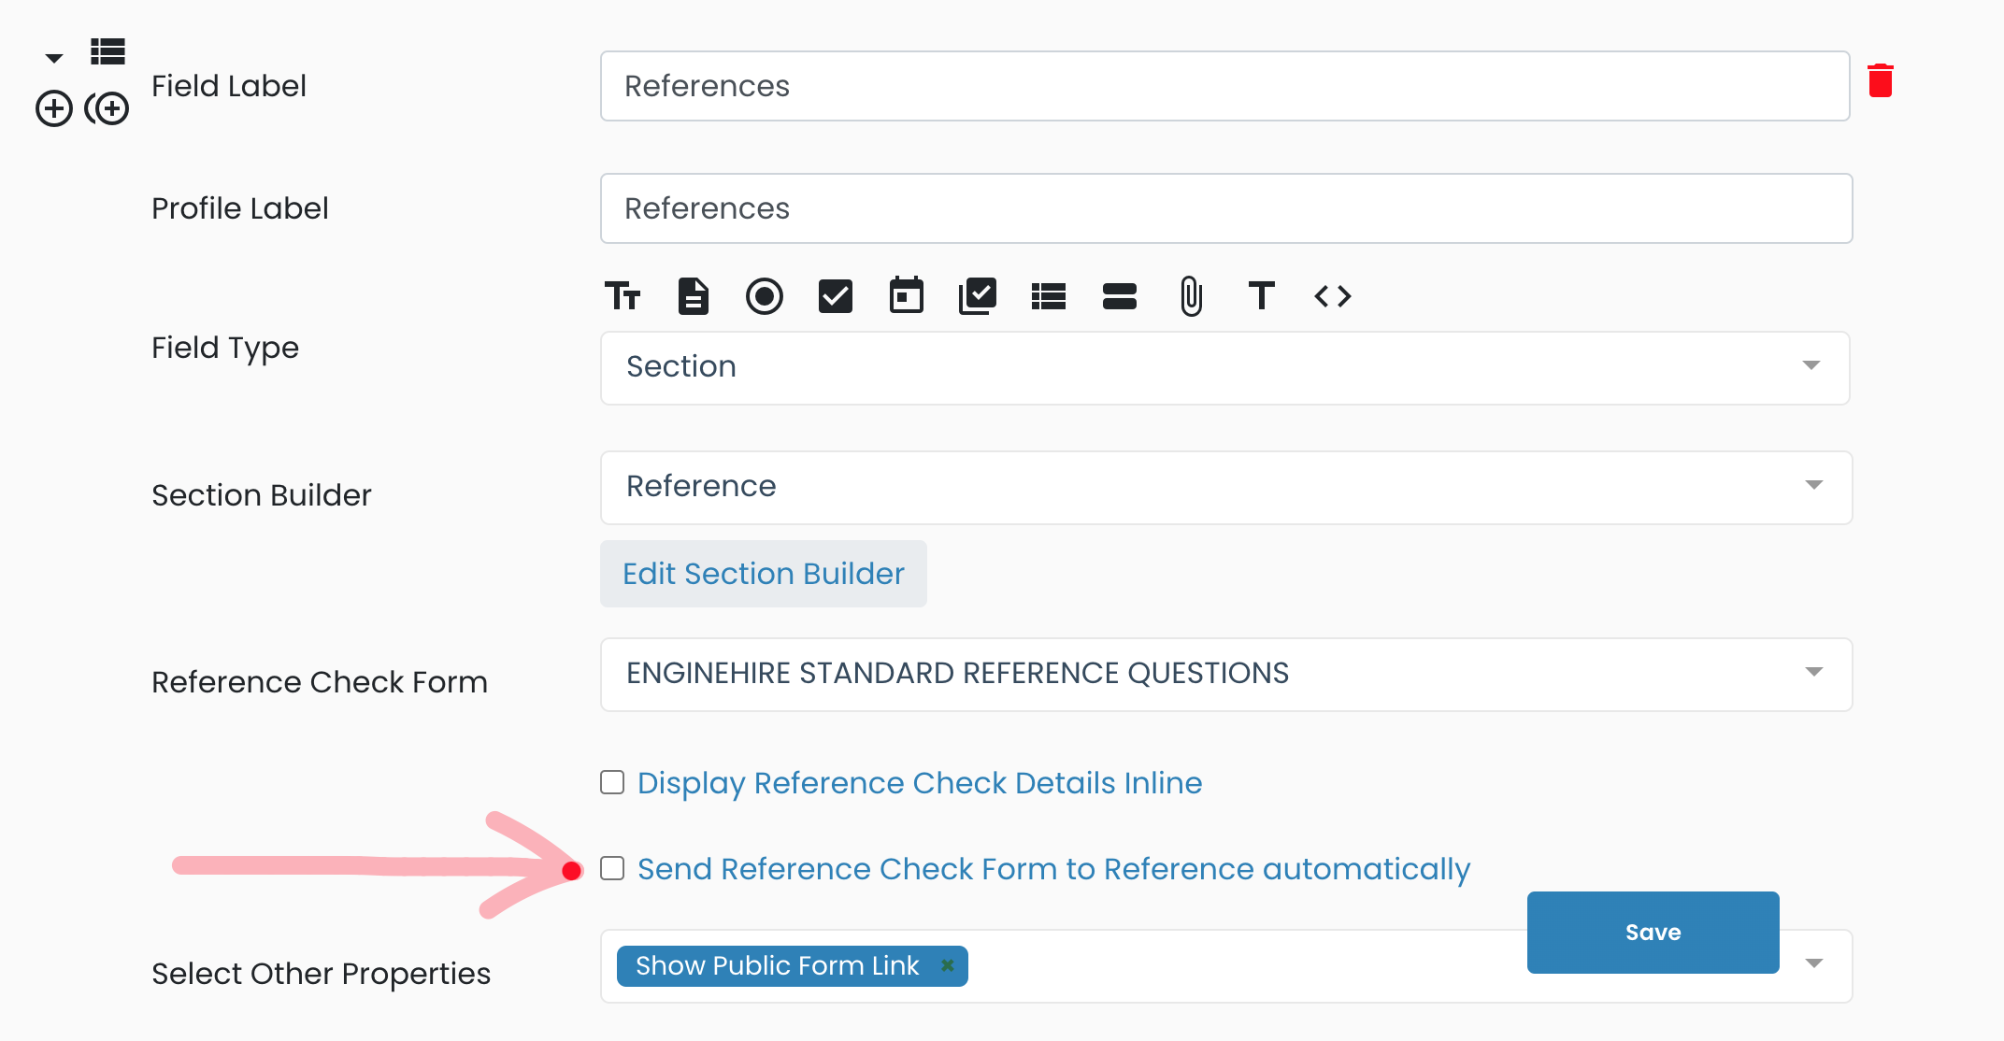Pick the radio button field type icon
2004x1041 pixels.
click(x=764, y=296)
